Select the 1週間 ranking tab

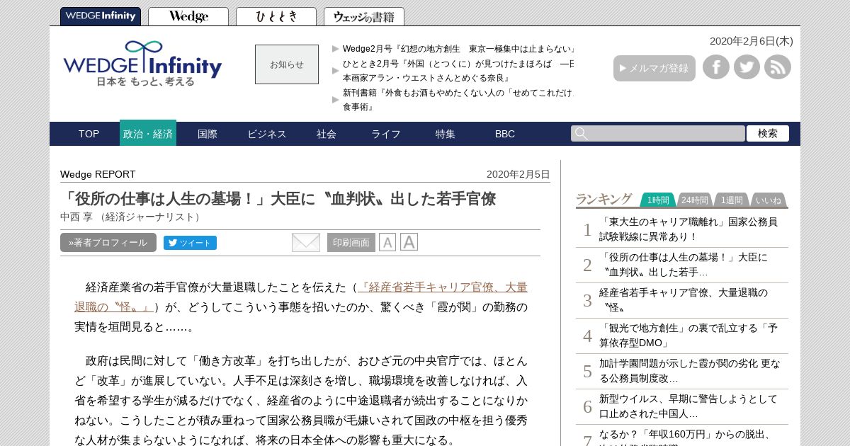(x=732, y=200)
